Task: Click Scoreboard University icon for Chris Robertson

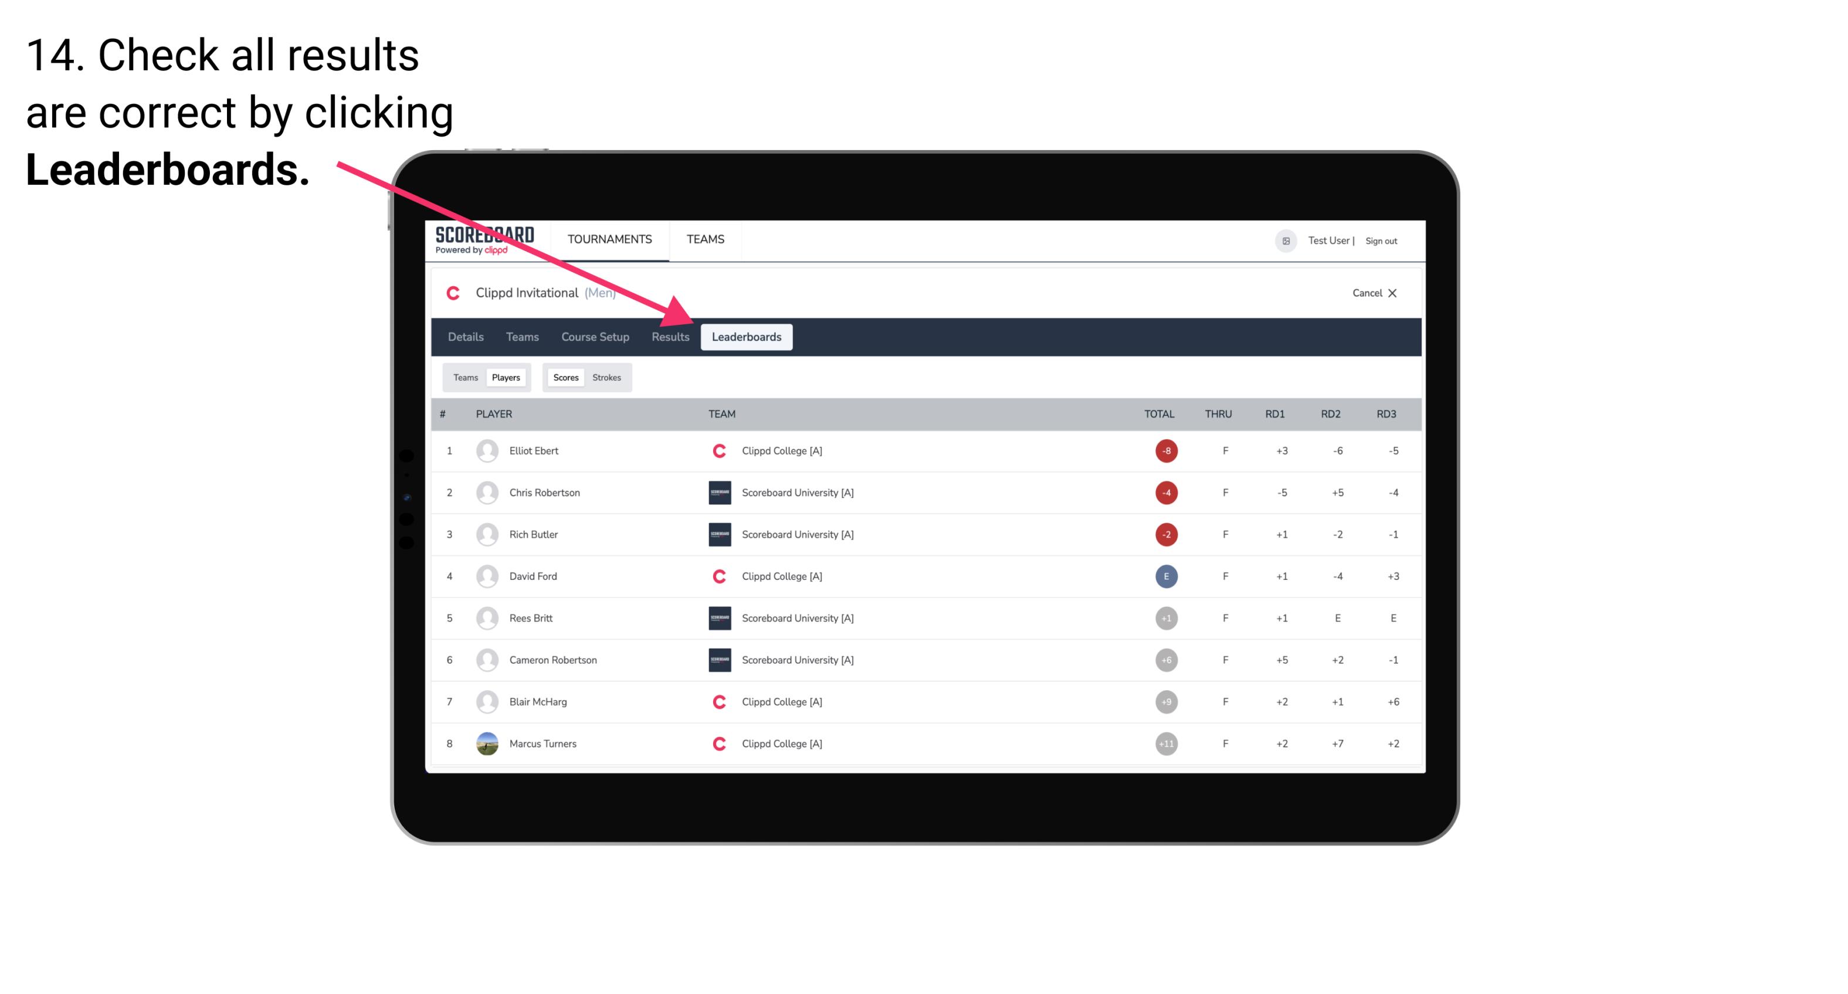Action: 716,492
